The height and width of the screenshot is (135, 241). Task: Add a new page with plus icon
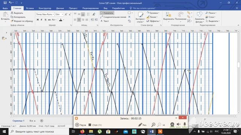(41, 121)
